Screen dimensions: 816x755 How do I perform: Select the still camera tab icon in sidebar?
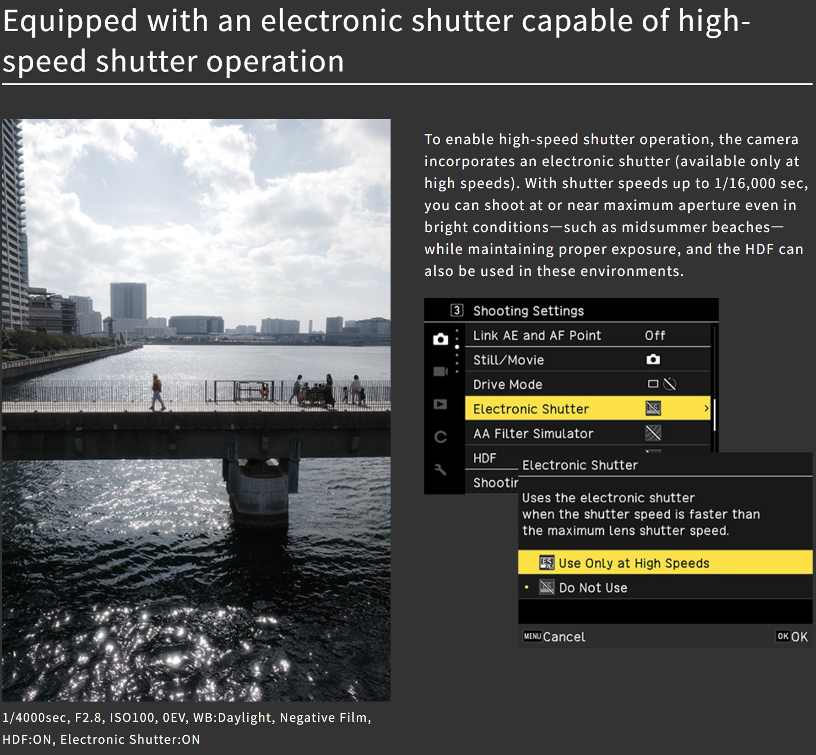pos(441,339)
